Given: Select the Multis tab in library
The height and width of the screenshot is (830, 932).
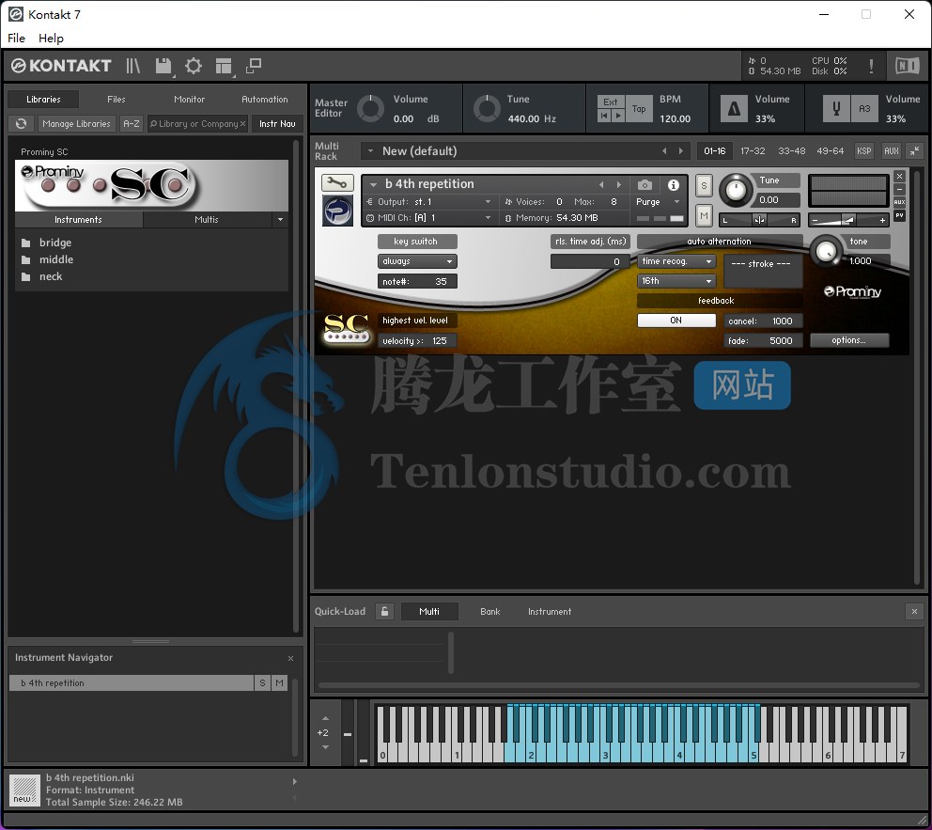Looking at the screenshot, I should pos(207,219).
